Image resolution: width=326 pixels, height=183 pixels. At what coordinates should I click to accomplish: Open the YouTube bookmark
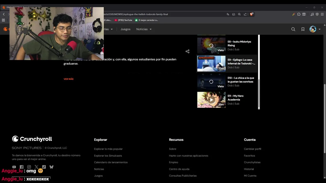(x=123, y=20)
